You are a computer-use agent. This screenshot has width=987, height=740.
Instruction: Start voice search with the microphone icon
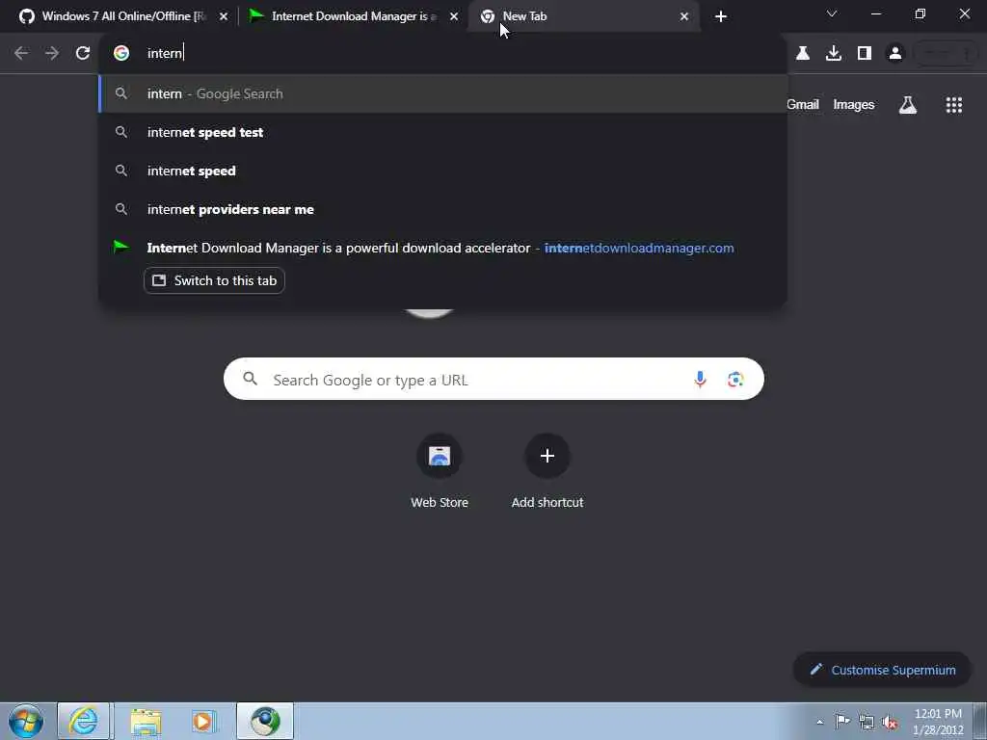click(700, 379)
